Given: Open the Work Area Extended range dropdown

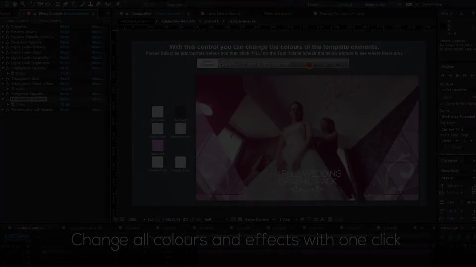Looking at the screenshot, I should coord(458,117).
